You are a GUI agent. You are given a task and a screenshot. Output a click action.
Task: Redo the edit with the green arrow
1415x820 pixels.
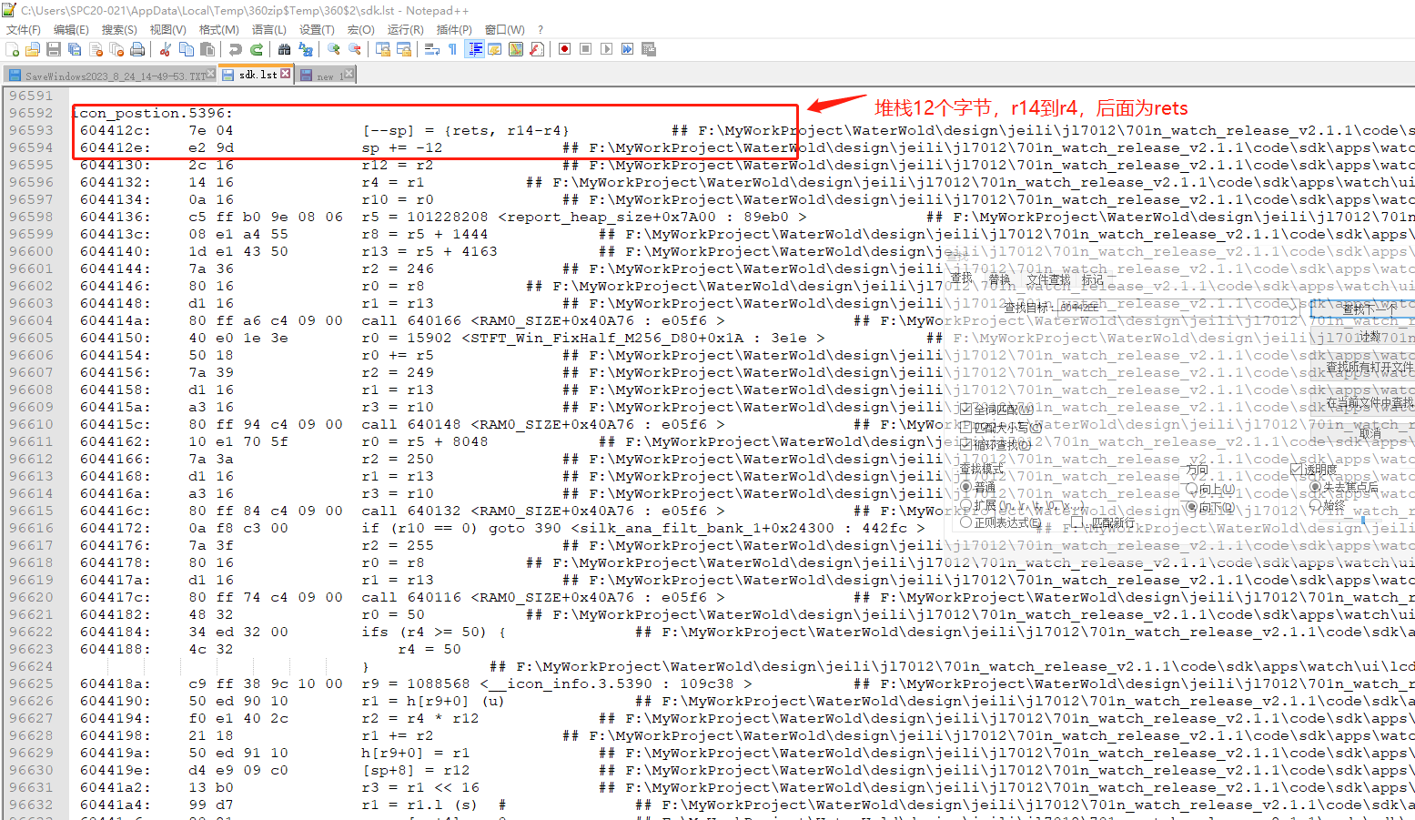pos(257,49)
